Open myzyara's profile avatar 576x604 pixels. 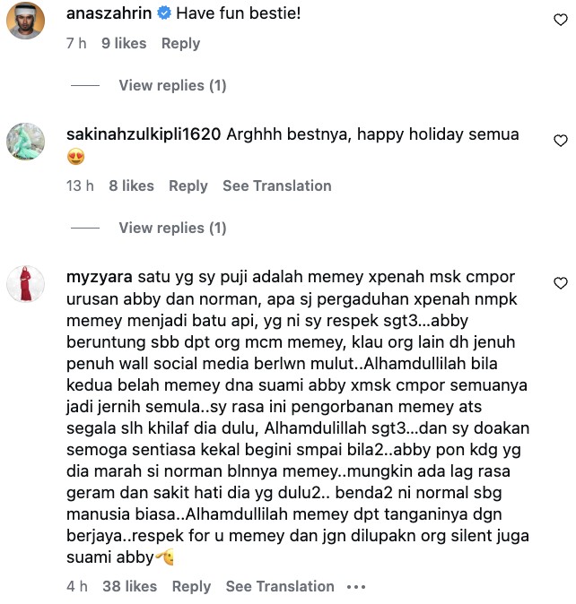pos(25,283)
